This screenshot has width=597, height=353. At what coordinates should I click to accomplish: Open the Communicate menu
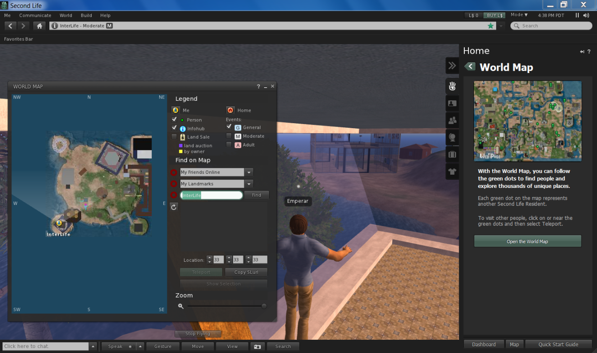coord(35,16)
